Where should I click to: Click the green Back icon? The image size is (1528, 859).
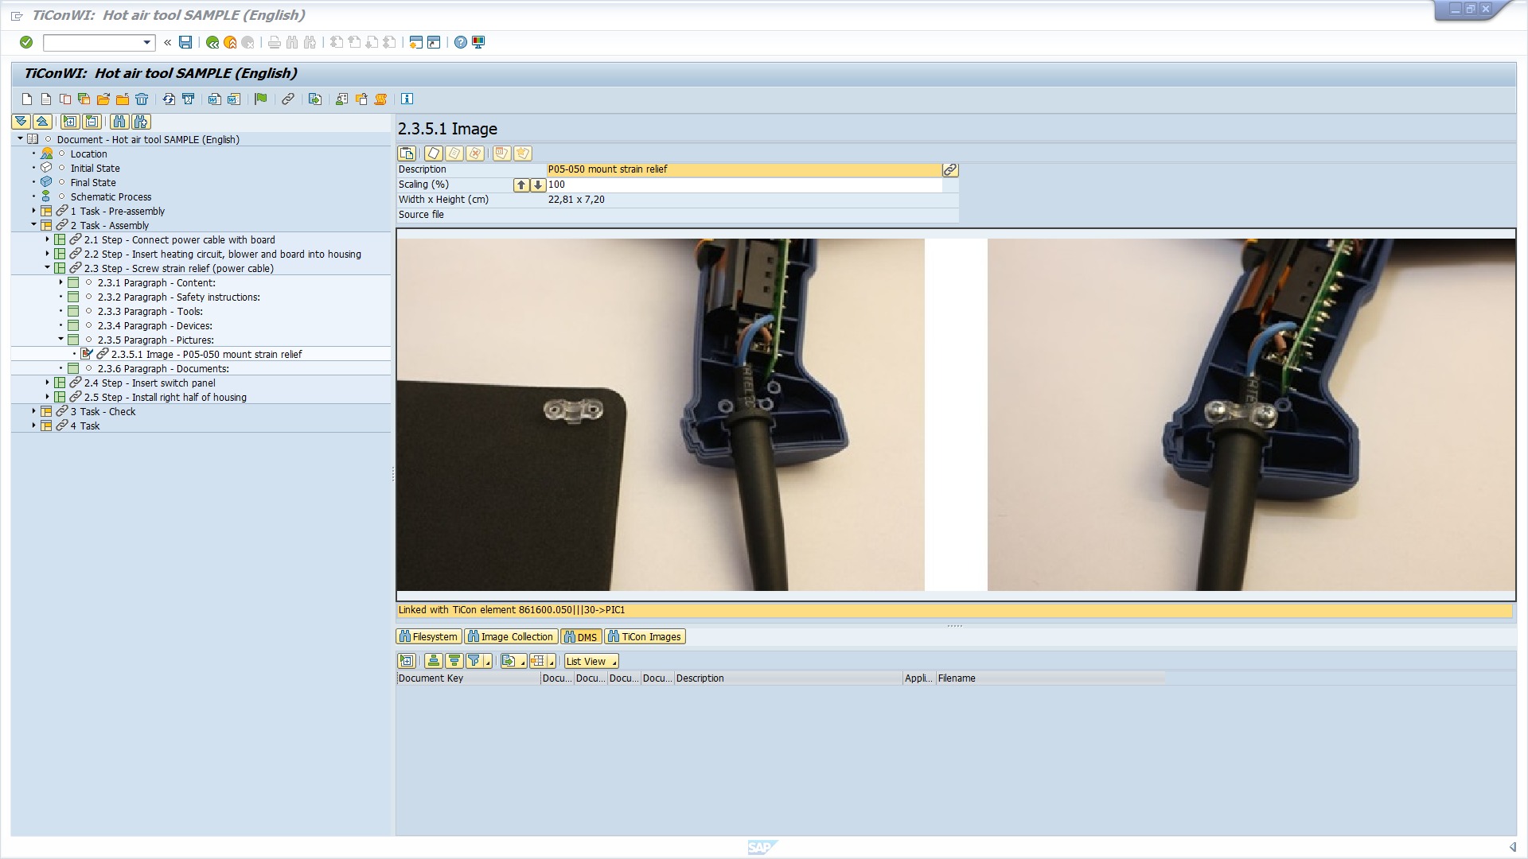(x=212, y=42)
